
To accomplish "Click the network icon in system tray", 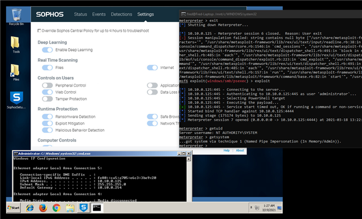I will (x=257, y=208).
